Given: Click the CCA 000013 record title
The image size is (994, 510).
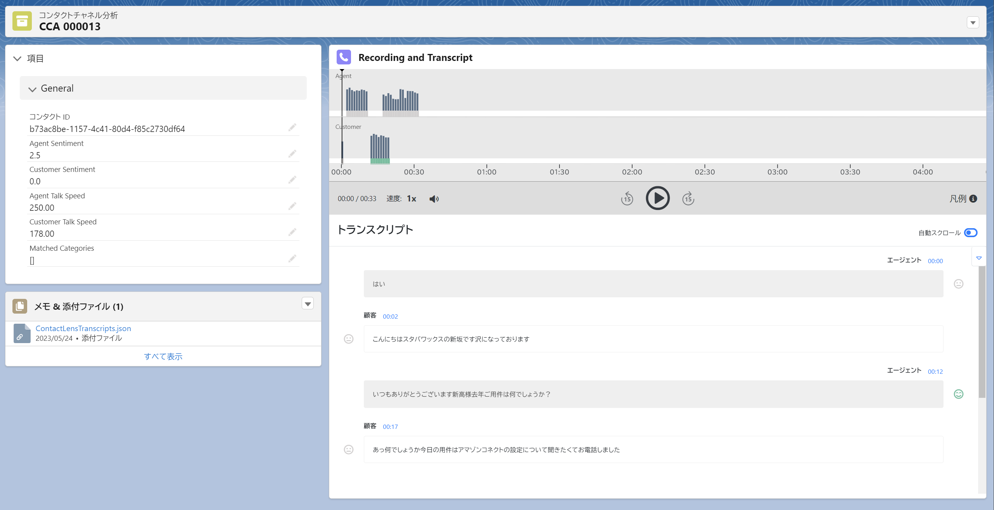Looking at the screenshot, I should 70,26.
